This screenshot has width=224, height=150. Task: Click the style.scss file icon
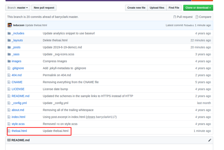pyautogui.click(x=9, y=124)
